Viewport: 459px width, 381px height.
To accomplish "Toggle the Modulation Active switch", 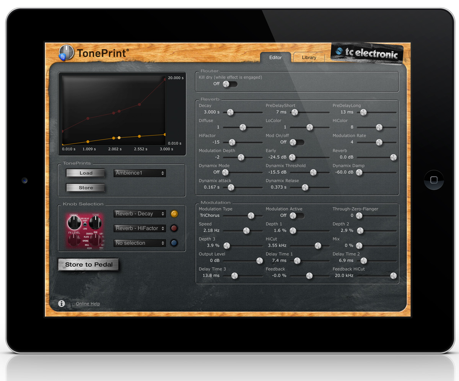I will coord(297,216).
